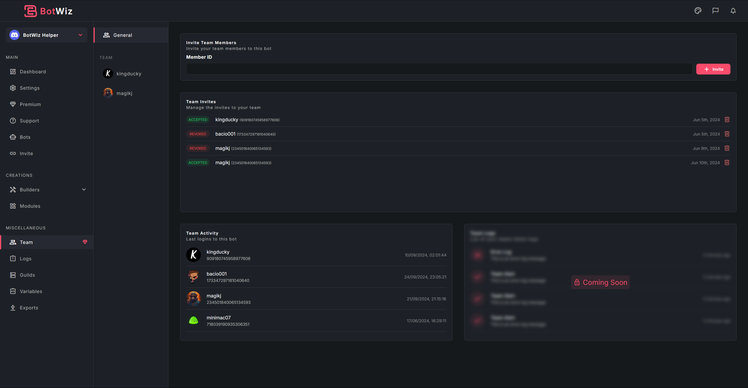Select the Team tab in sidebar
The image size is (748, 388).
point(26,242)
